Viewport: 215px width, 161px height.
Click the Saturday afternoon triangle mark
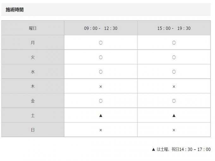[174, 116]
